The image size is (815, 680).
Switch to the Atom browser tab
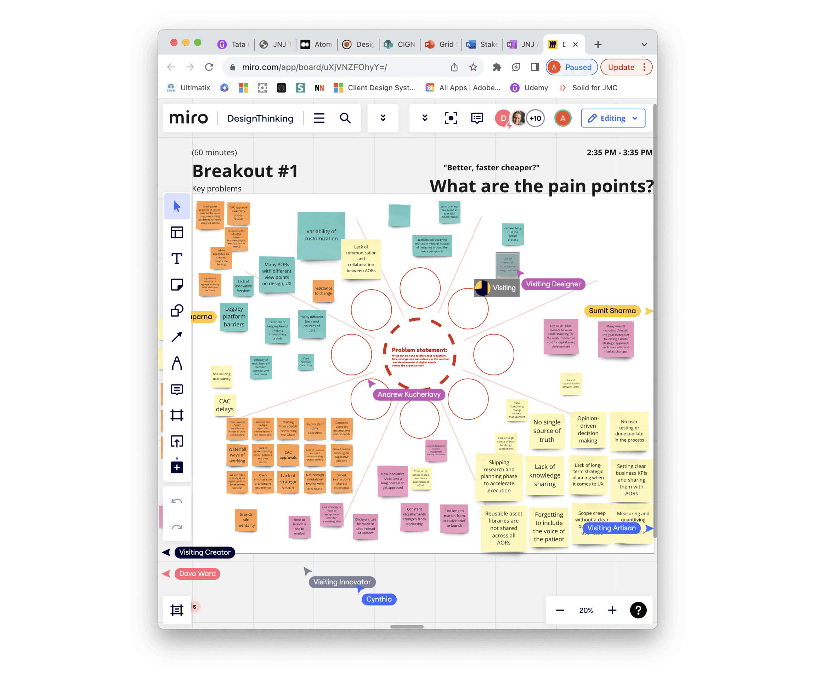317,44
